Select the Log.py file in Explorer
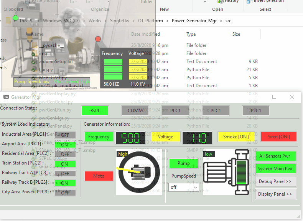Viewport: 303px width, 221px height. point(46,70)
